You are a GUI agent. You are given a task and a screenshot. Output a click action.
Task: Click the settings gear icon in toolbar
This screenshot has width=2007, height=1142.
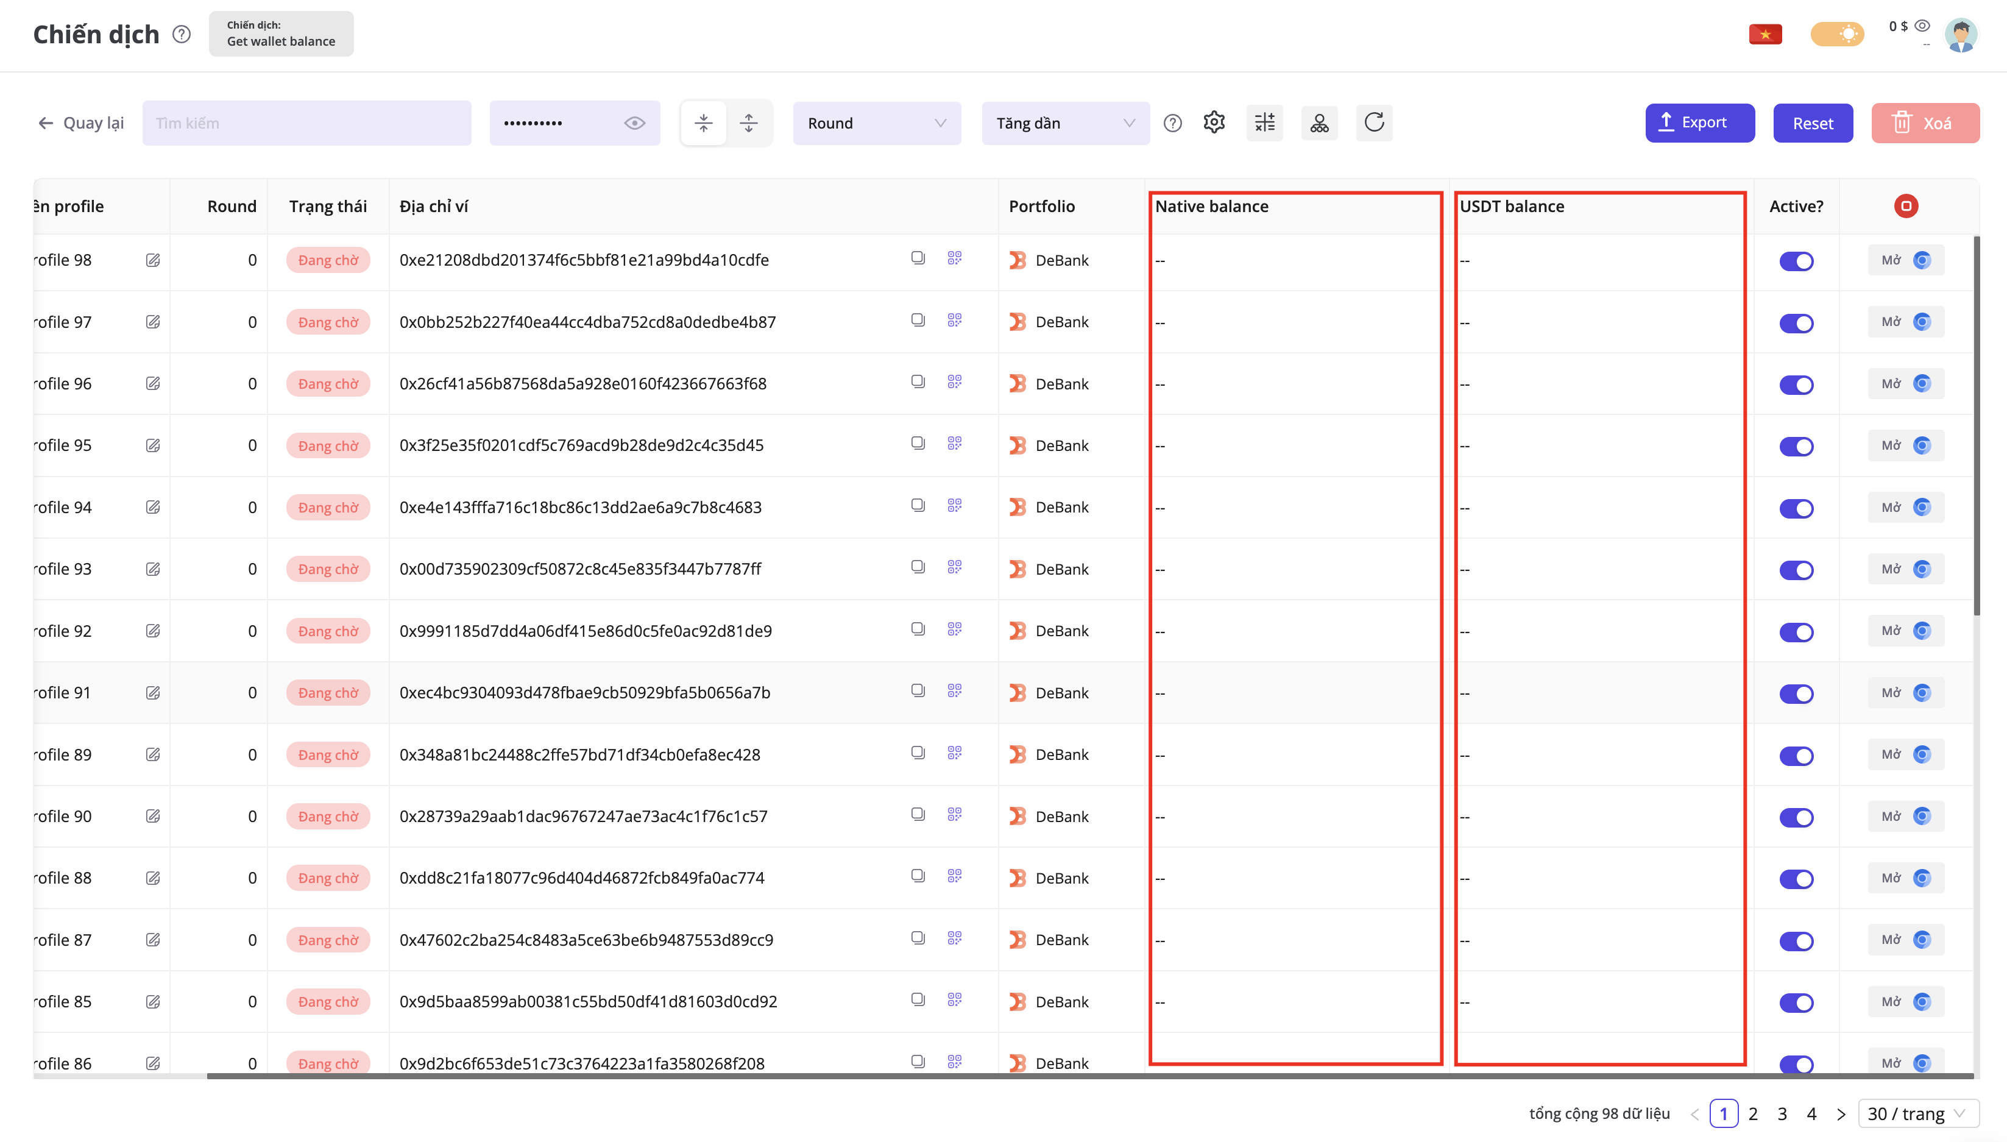point(1214,122)
